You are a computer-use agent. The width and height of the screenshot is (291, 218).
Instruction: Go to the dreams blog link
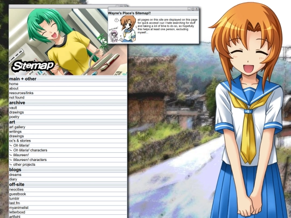[x=15, y=174]
